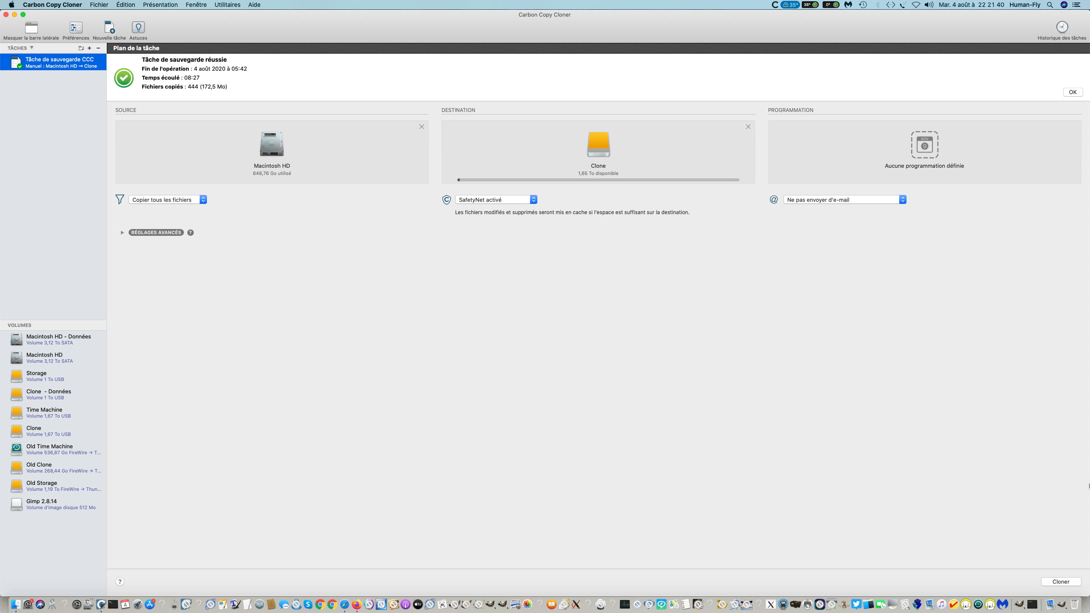Open the Astuces lightbulb icon
Screen dimensions: 1090x613
[x=138, y=28]
